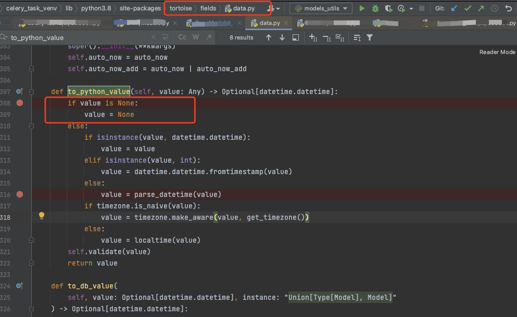Click the intention bulb near line 318

click(41, 215)
